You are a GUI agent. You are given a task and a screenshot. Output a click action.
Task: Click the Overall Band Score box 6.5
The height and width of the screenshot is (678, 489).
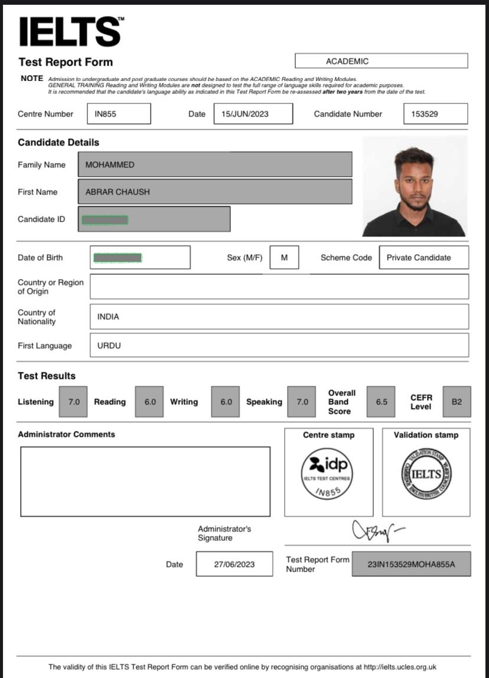coord(381,402)
